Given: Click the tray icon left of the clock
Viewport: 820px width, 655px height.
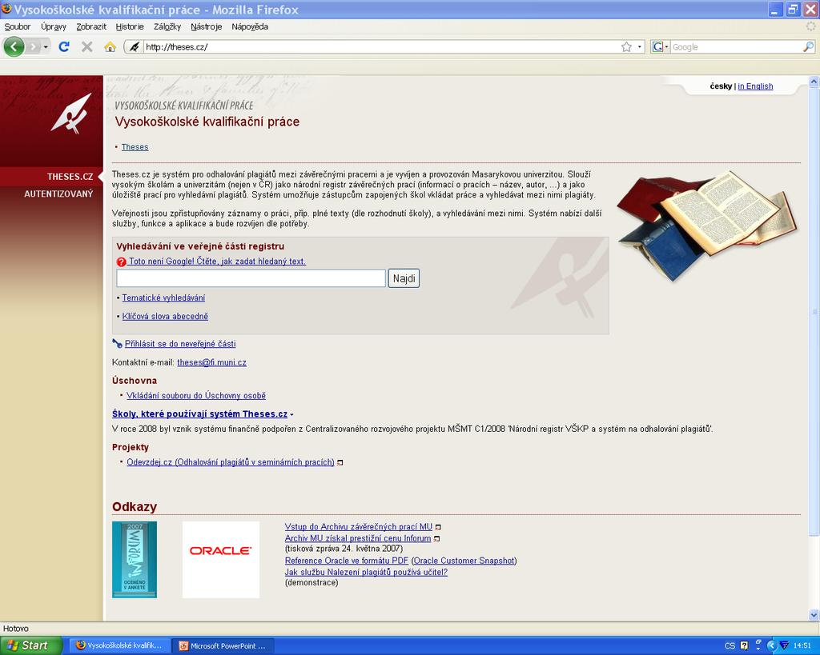Looking at the screenshot, I should point(784,645).
